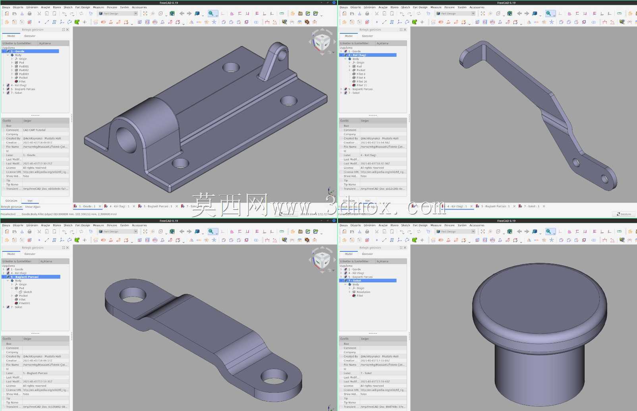
Task: Click the New document icon in the Baglanti Parcasi window
Action: (x=7, y=231)
